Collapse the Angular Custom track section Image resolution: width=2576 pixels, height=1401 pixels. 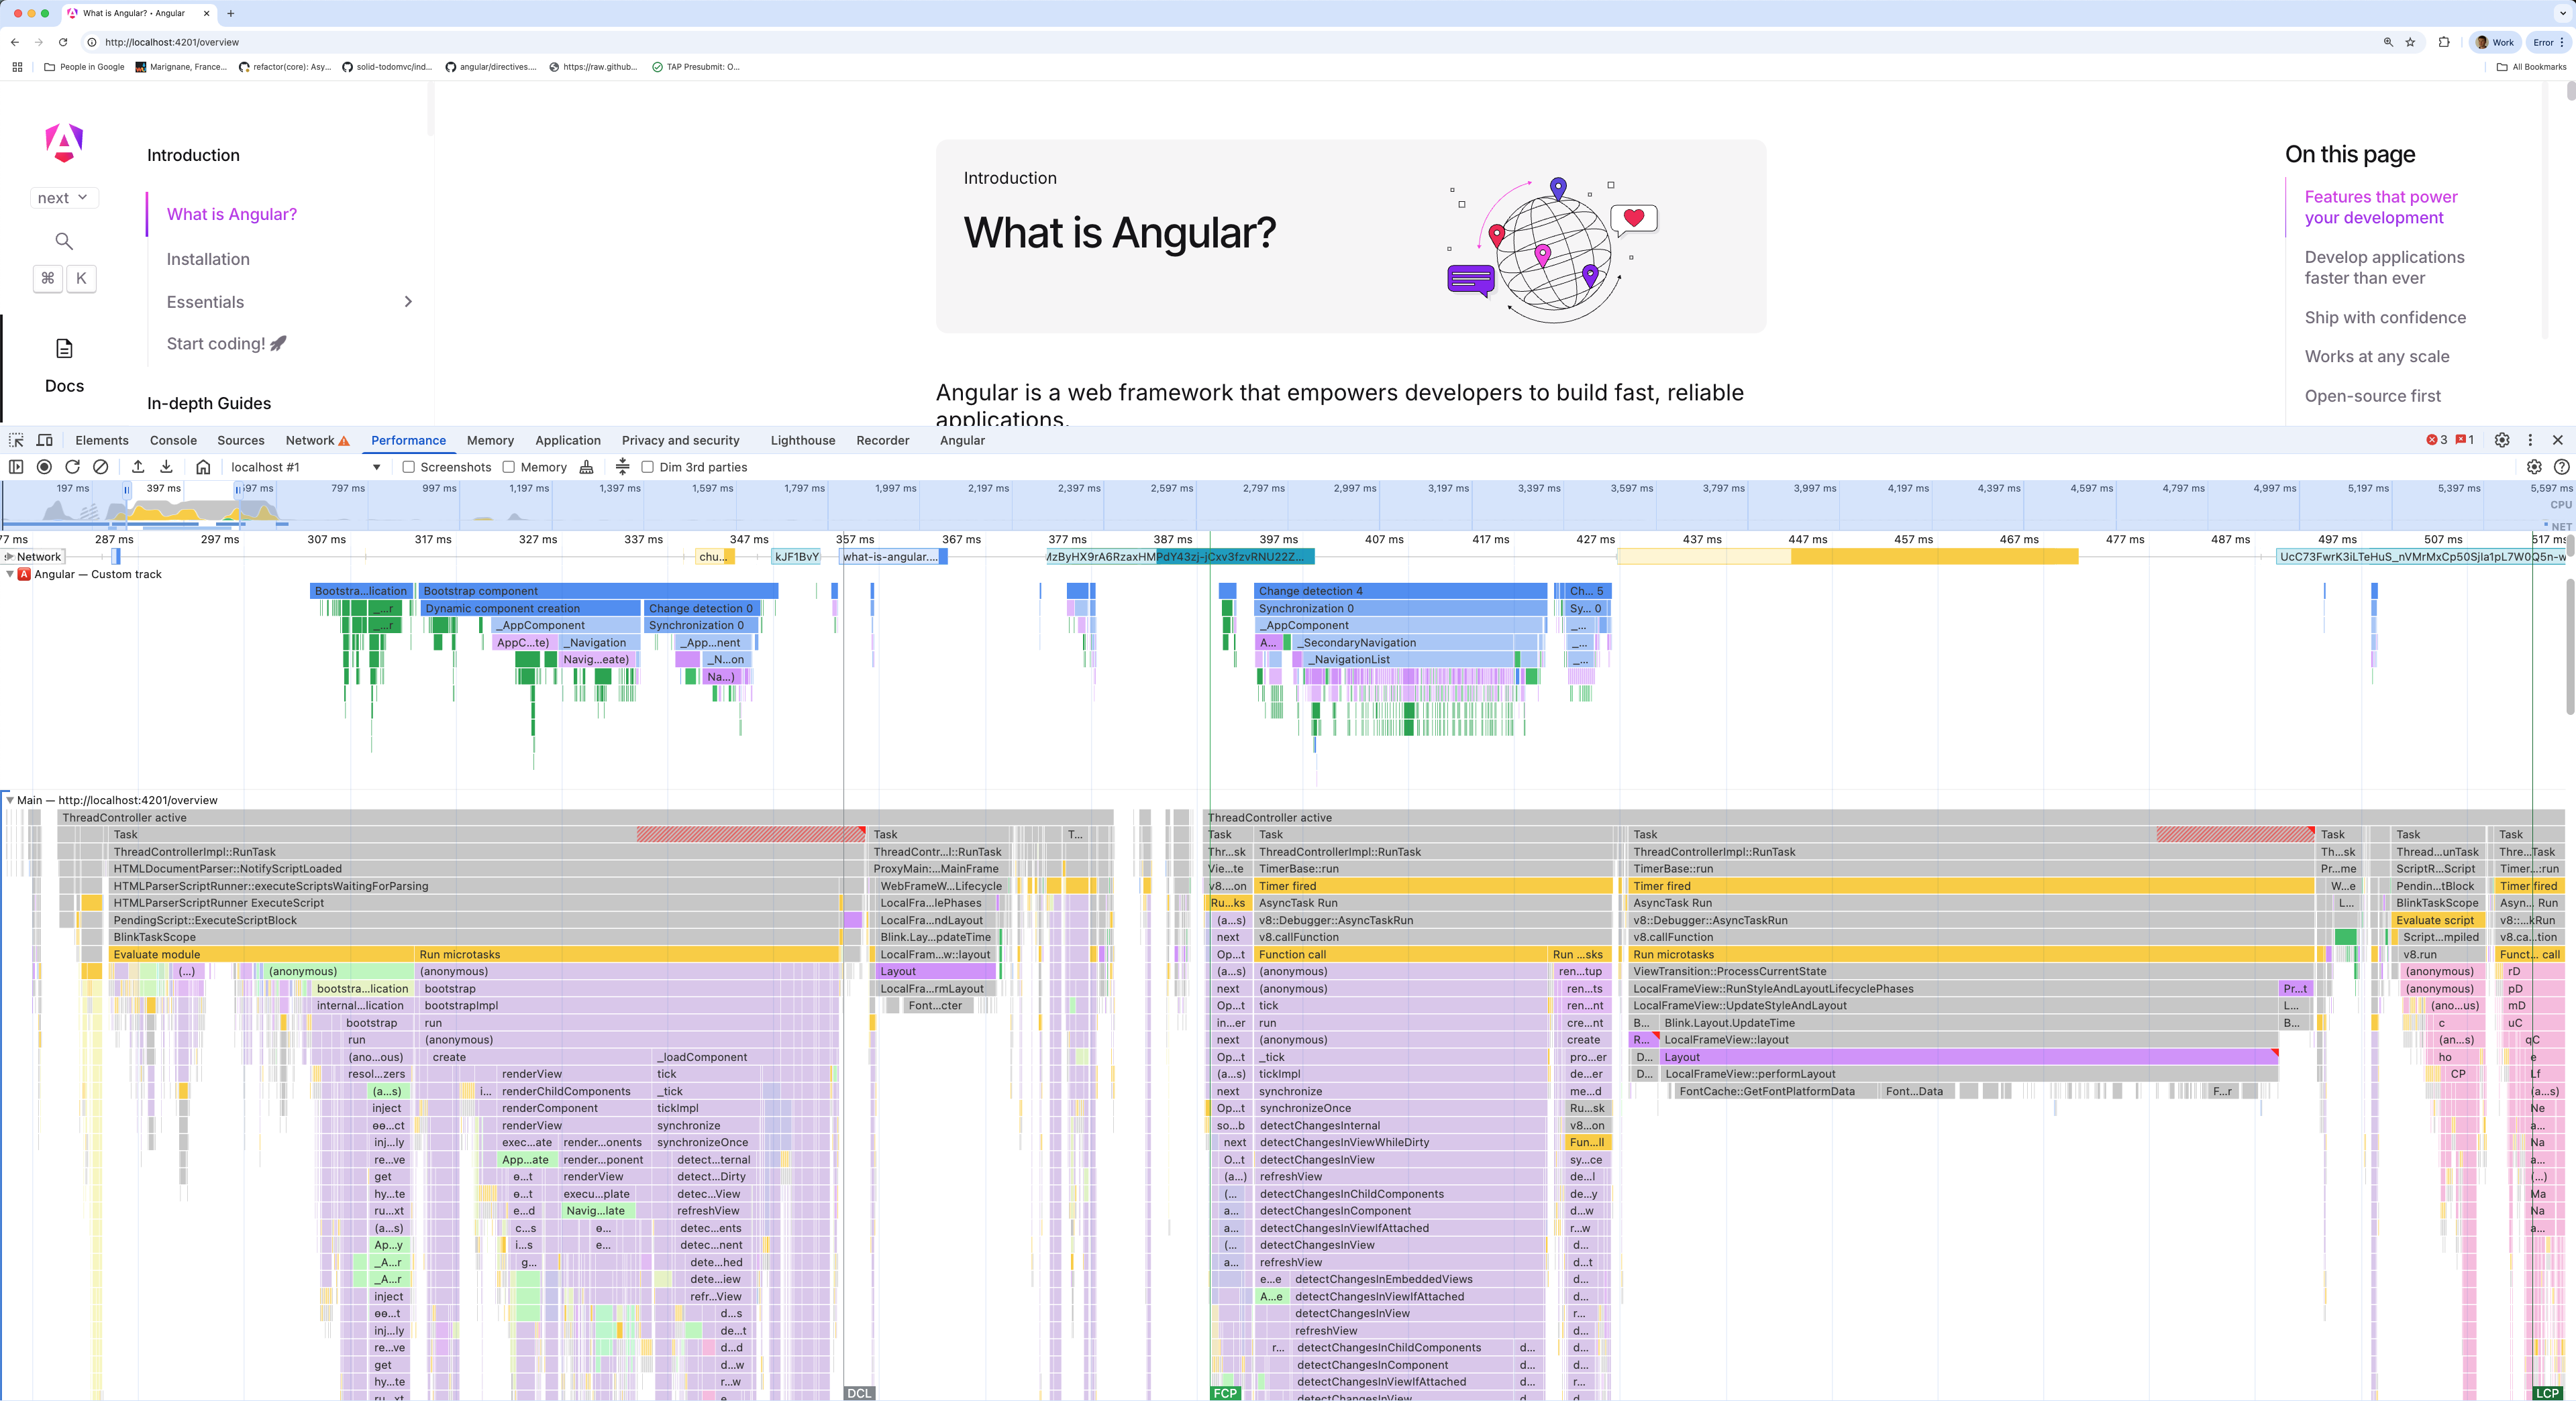pyautogui.click(x=10, y=573)
